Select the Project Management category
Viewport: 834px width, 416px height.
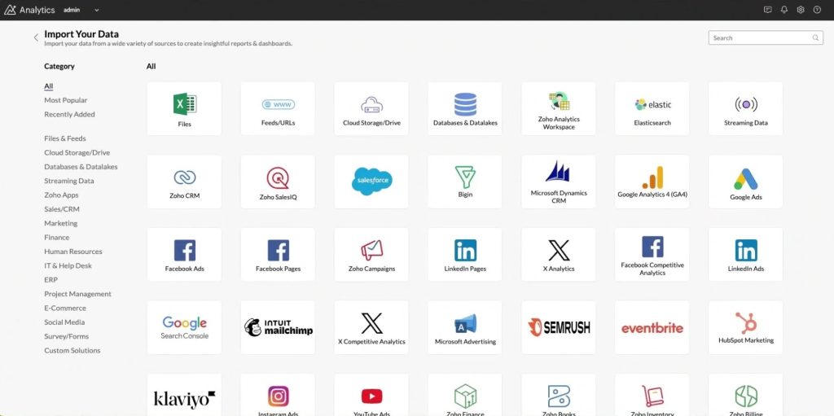77,294
